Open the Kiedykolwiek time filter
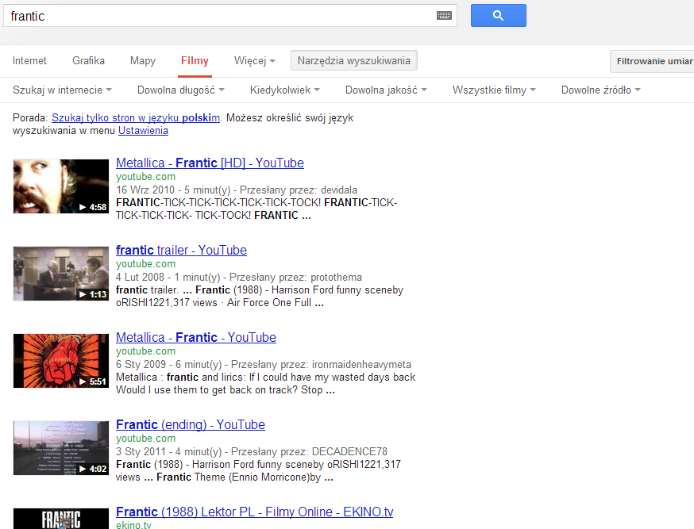694x529 pixels. [x=284, y=90]
